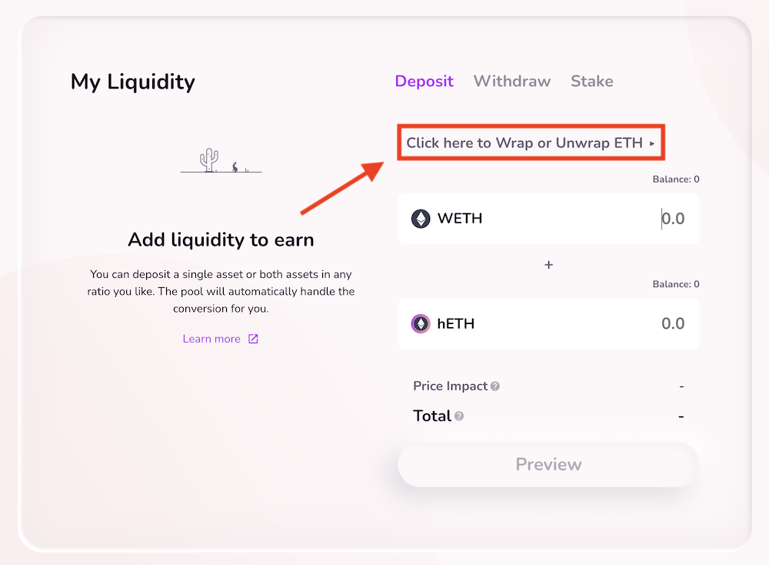The height and width of the screenshot is (565, 769).
Task: Click the external-link icon beside Learn more
Action: 253,339
